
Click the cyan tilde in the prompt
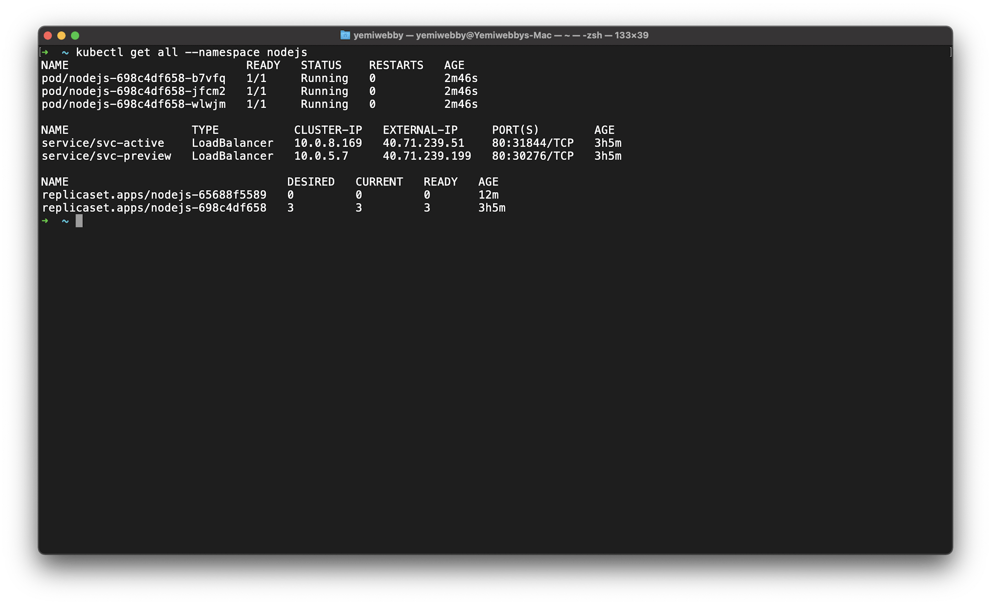point(64,220)
